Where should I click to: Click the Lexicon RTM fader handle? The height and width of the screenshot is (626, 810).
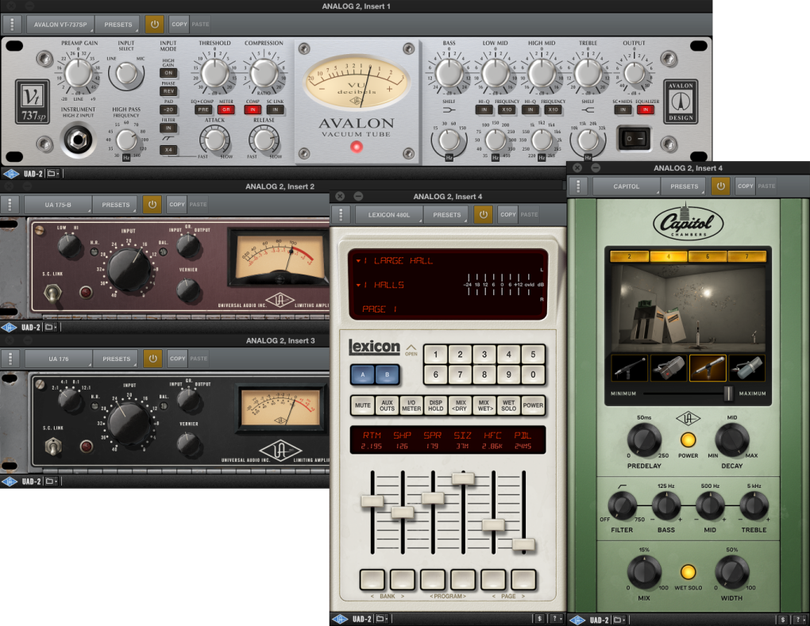[372, 501]
